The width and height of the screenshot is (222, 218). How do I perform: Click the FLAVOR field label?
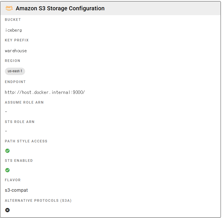click(13, 180)
